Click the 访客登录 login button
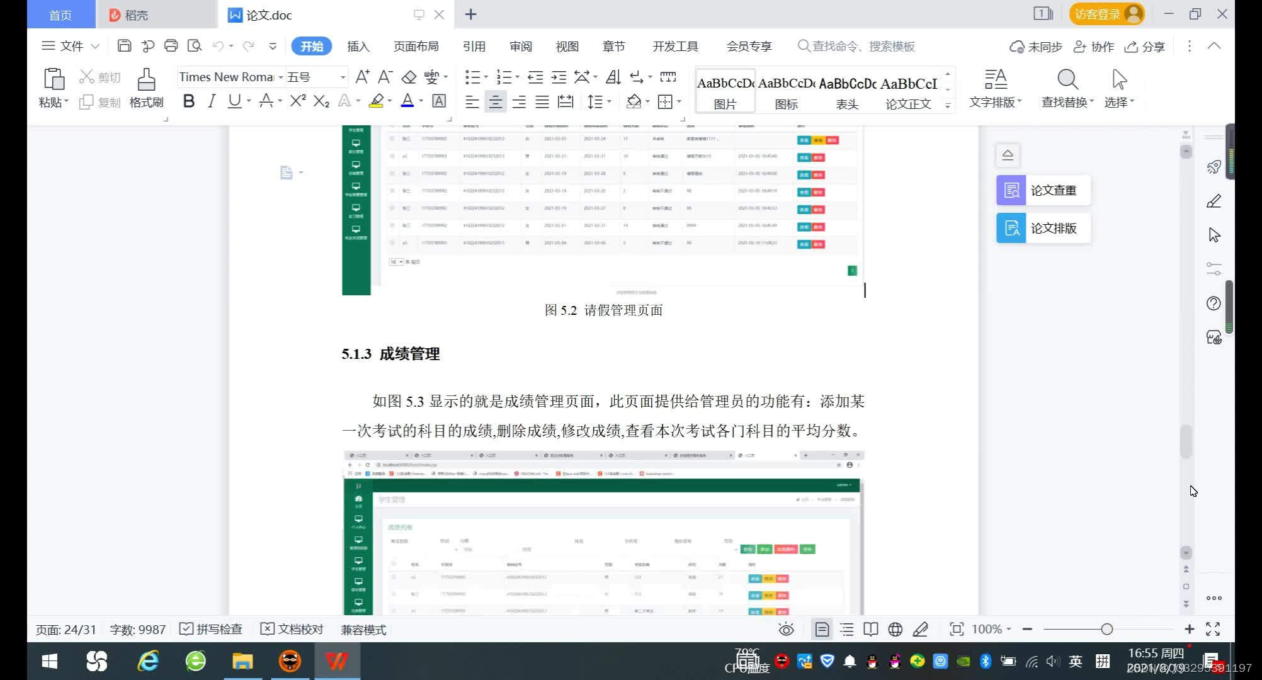1262x680 pixels. (x=1106, y=14)
